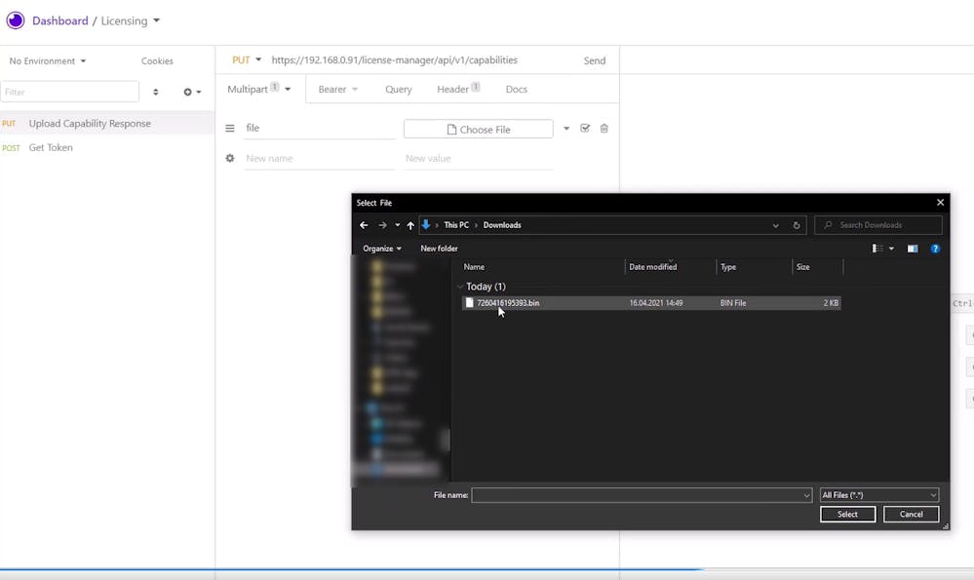974x580 pixels.
Task: Open the All Files type filter
Action: [879, 495]
